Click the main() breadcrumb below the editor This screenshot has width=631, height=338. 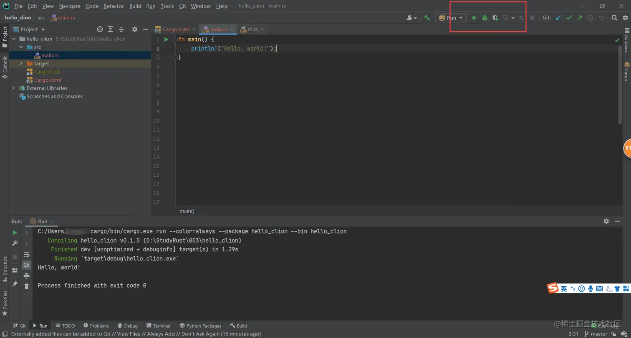pyautogui.click(x=187, y=211)
